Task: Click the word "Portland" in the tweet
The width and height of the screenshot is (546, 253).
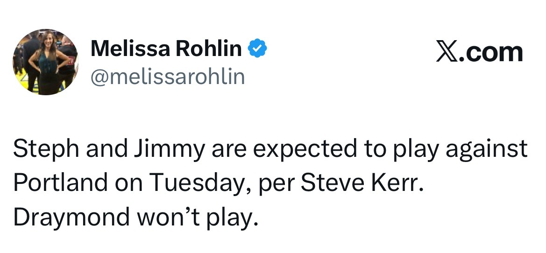Action: click(60, 182)
